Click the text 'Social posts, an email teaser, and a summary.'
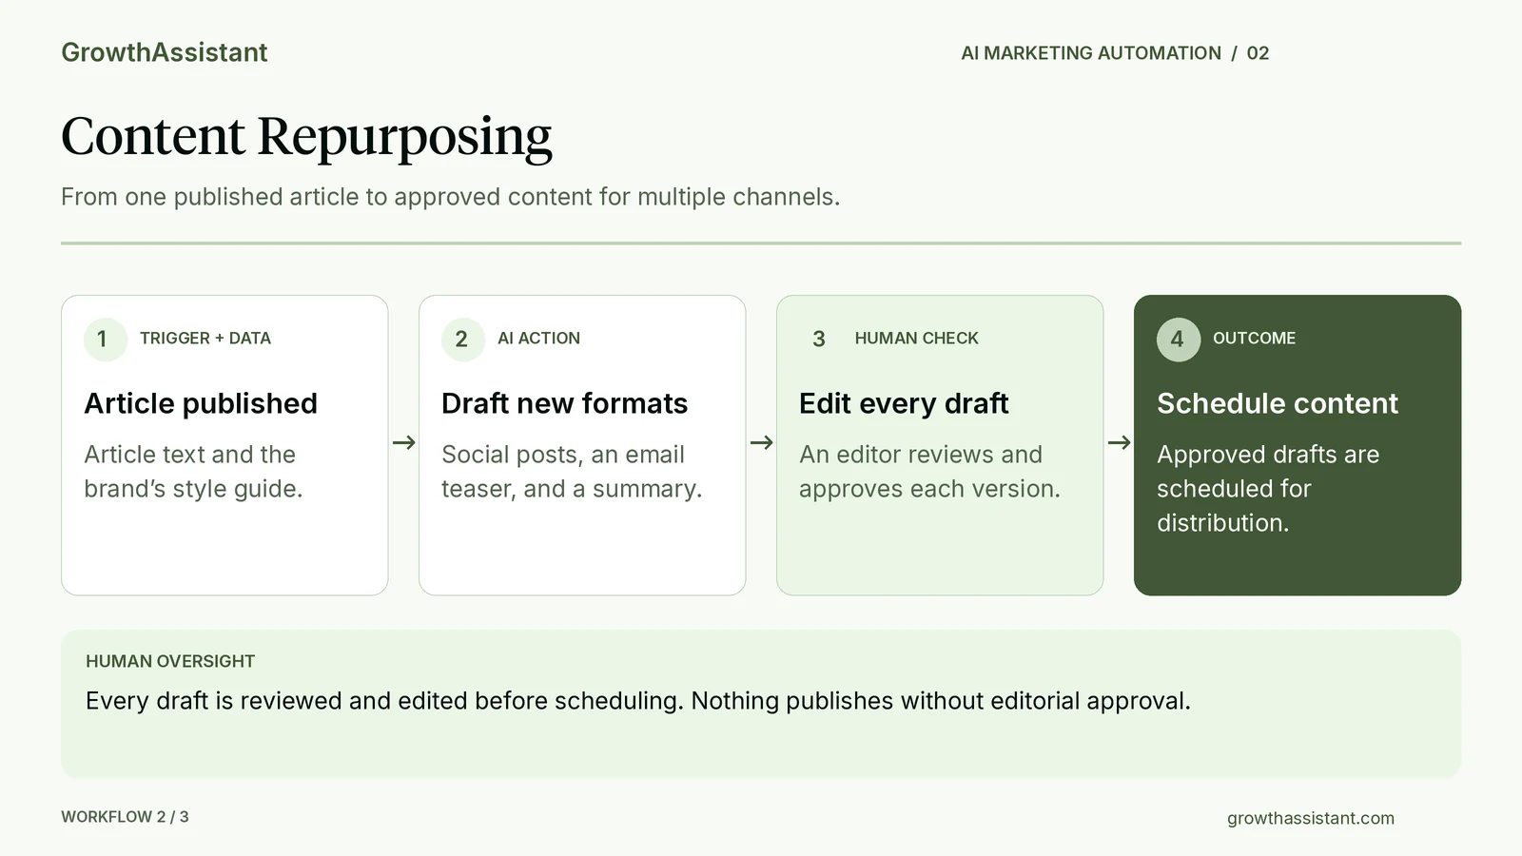This screenshot has width=1522, height=856. 572,472
